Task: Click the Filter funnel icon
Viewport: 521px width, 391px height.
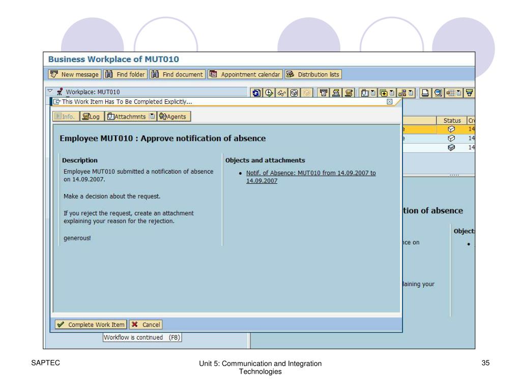Action: (x=469, y=93)
